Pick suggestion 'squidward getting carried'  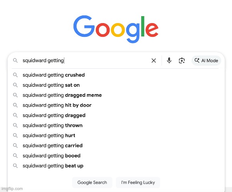tap(116, 146)
